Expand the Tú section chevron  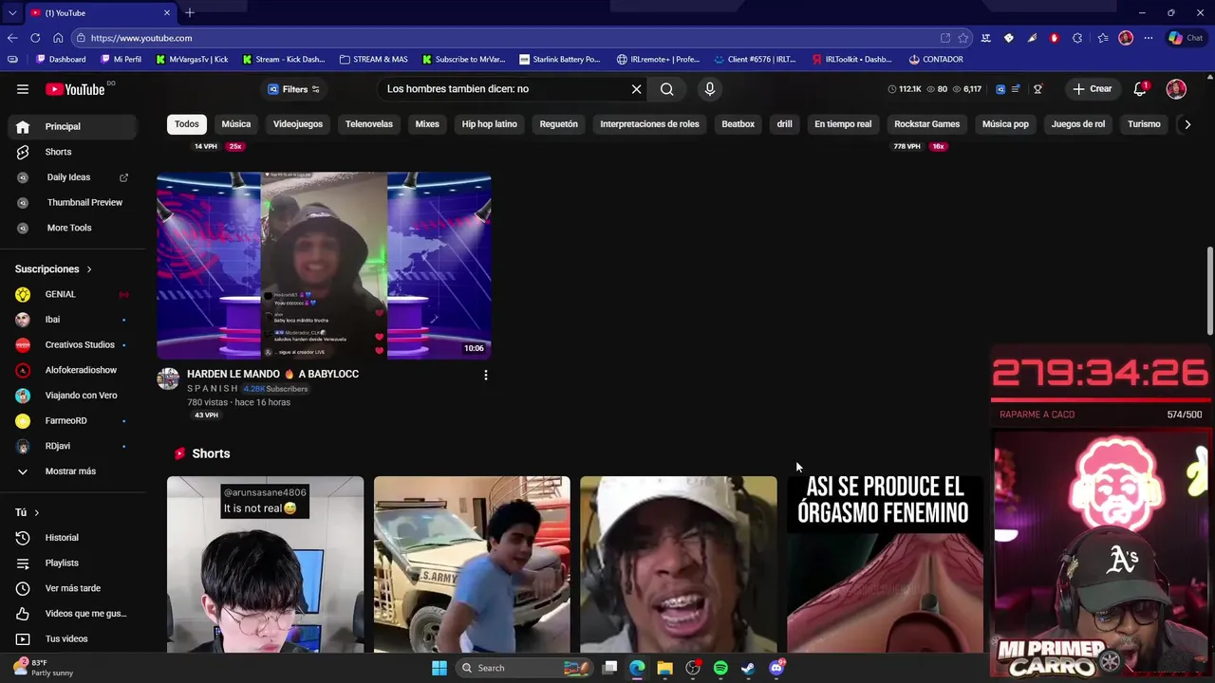pyautogui.click(x=36, y=512)
